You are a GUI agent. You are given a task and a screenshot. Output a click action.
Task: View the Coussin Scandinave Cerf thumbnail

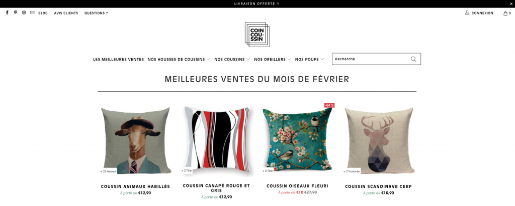[378, 140]
